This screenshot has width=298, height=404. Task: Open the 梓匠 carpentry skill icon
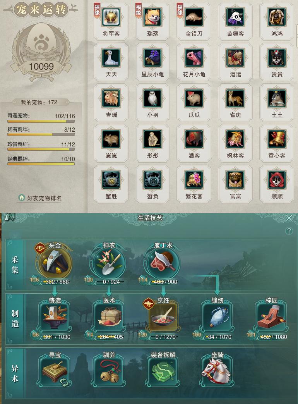[271, 317]
